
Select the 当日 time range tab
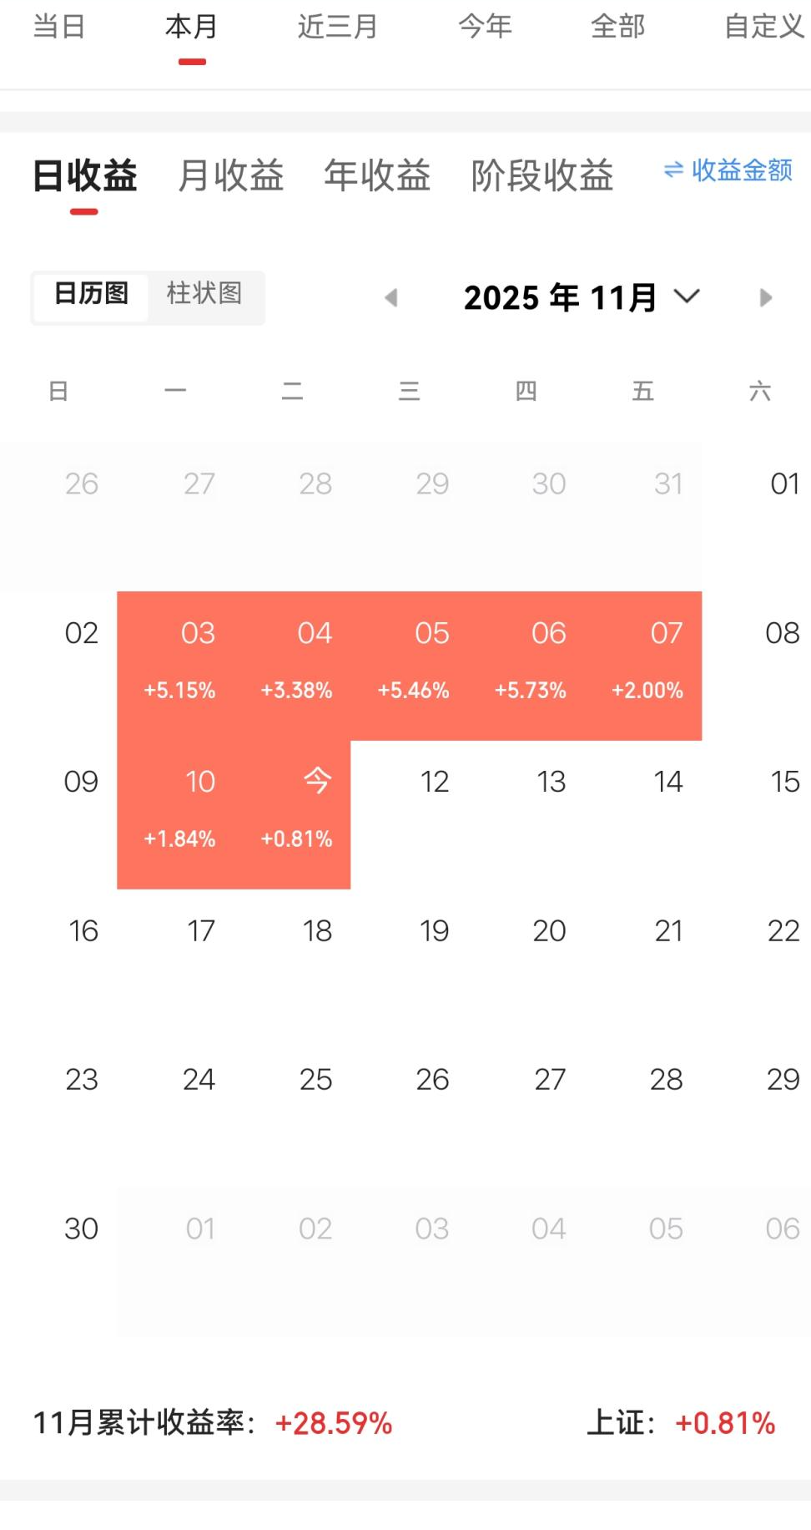click(x=59, y=27)
